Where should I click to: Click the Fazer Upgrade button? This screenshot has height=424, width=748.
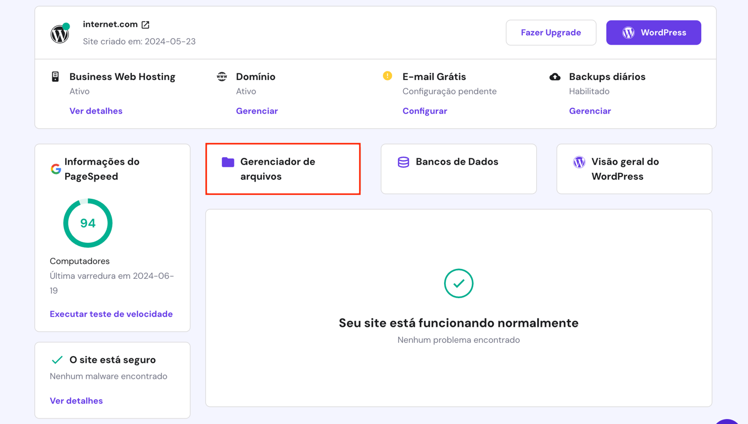[551, 33]
